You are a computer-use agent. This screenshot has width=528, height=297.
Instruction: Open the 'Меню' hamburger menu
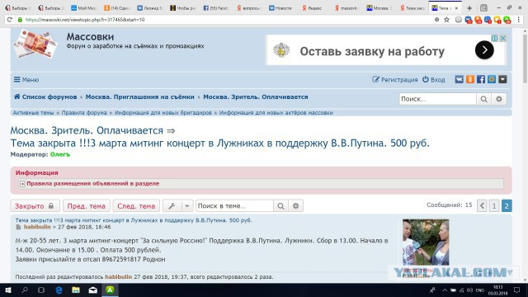26,79
